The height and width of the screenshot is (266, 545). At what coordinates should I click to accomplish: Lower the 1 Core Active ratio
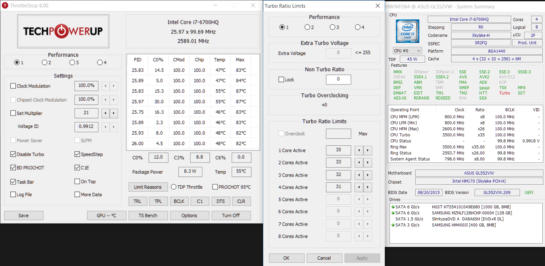(359, 150)
